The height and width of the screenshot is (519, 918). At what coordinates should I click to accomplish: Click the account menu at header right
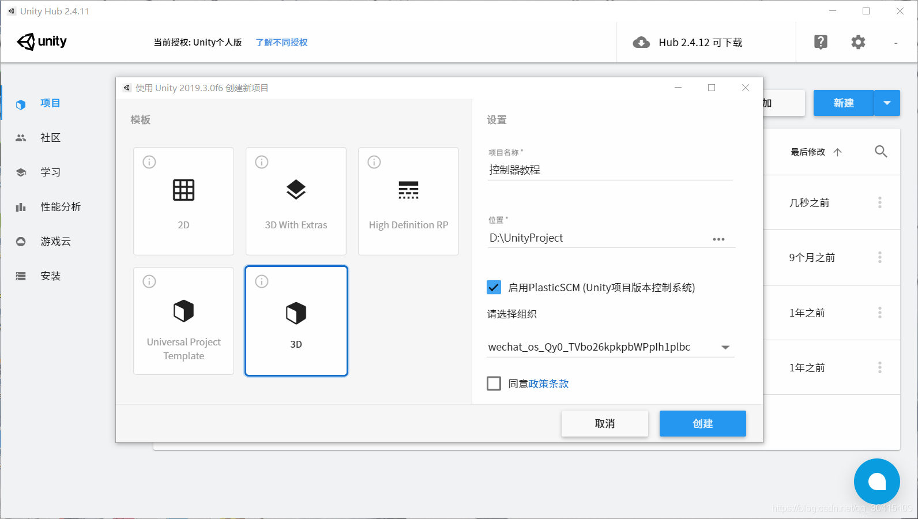click(896, 43)
